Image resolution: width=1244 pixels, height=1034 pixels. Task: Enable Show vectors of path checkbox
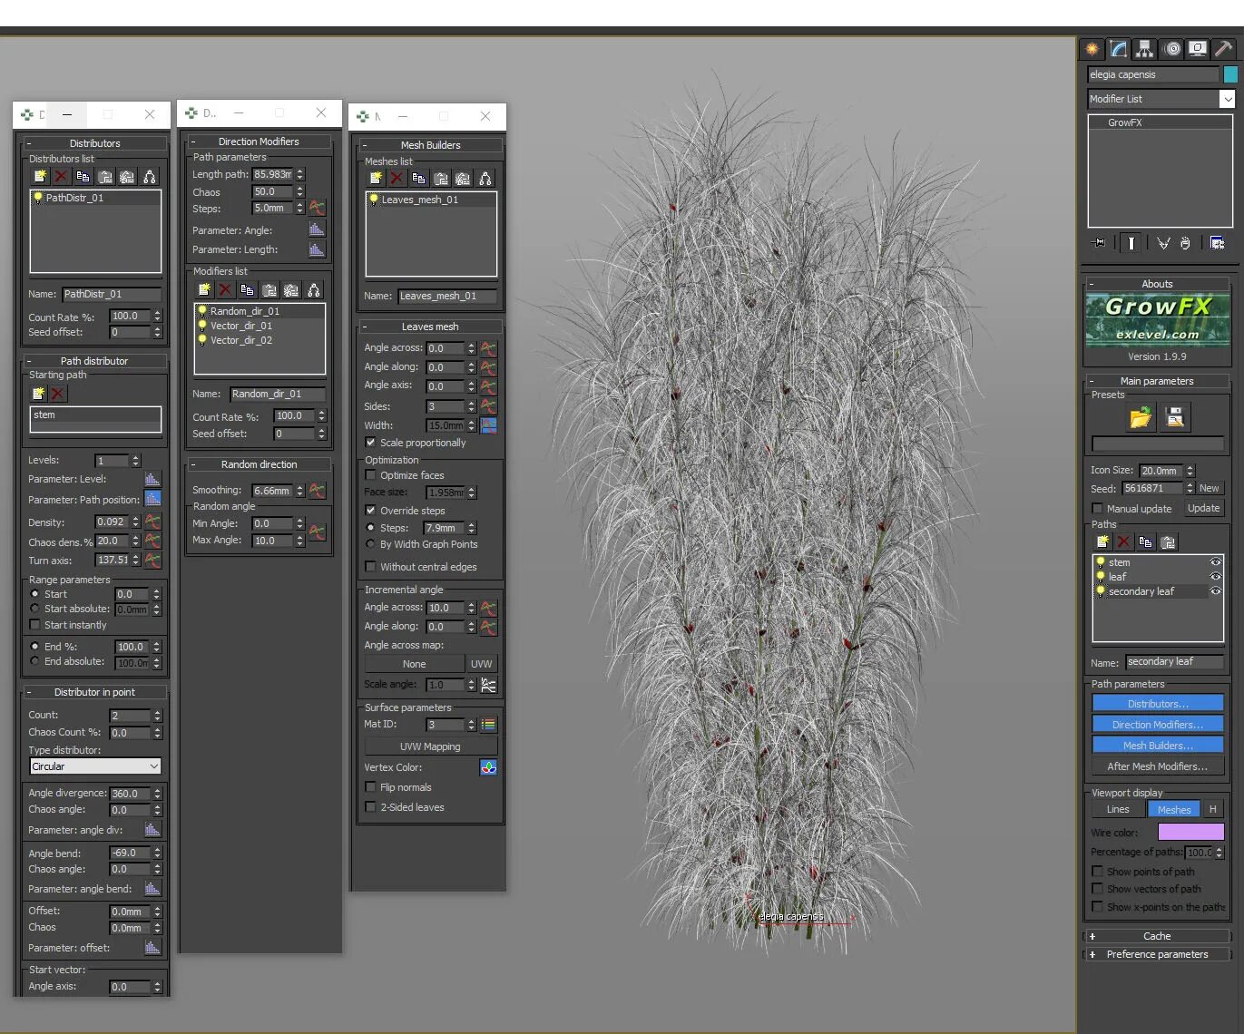(1097, 889)
